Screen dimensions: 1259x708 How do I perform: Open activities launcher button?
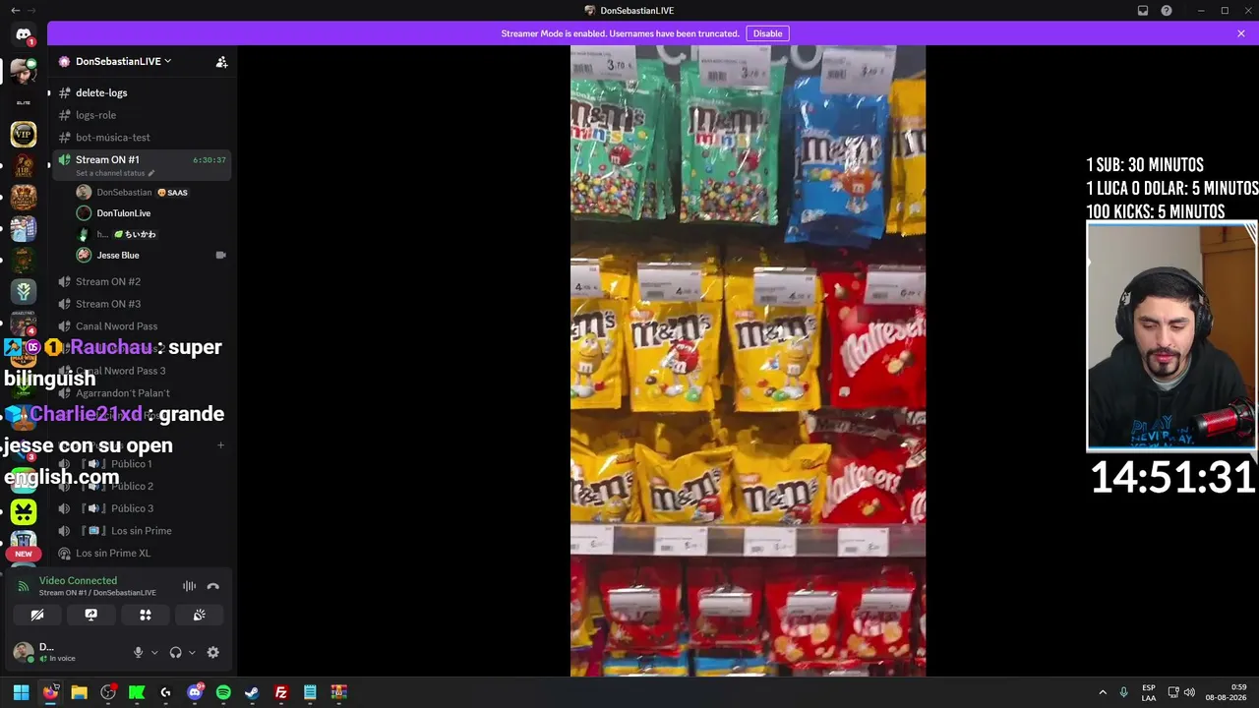pyautogui.click(x=146, y=615)
